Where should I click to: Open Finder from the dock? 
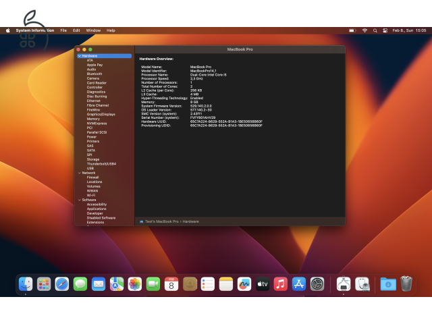coord(26,284)
